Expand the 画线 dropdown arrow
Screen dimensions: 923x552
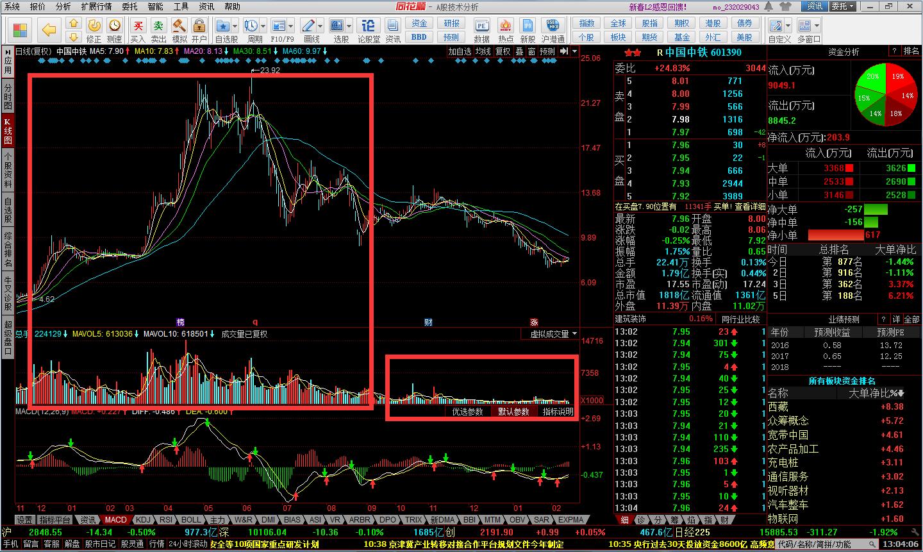[x=320, y=26]
